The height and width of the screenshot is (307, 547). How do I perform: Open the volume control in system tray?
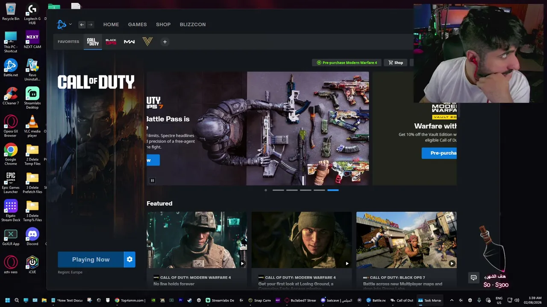click(x=517, y=300)
